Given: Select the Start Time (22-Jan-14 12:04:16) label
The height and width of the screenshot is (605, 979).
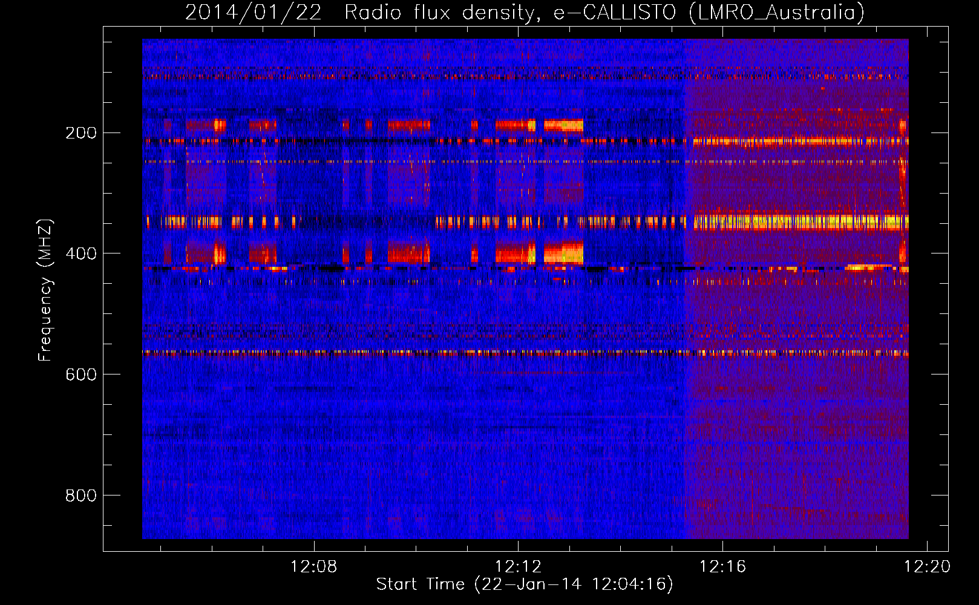Looking at the screenshot, I should 525,584.
